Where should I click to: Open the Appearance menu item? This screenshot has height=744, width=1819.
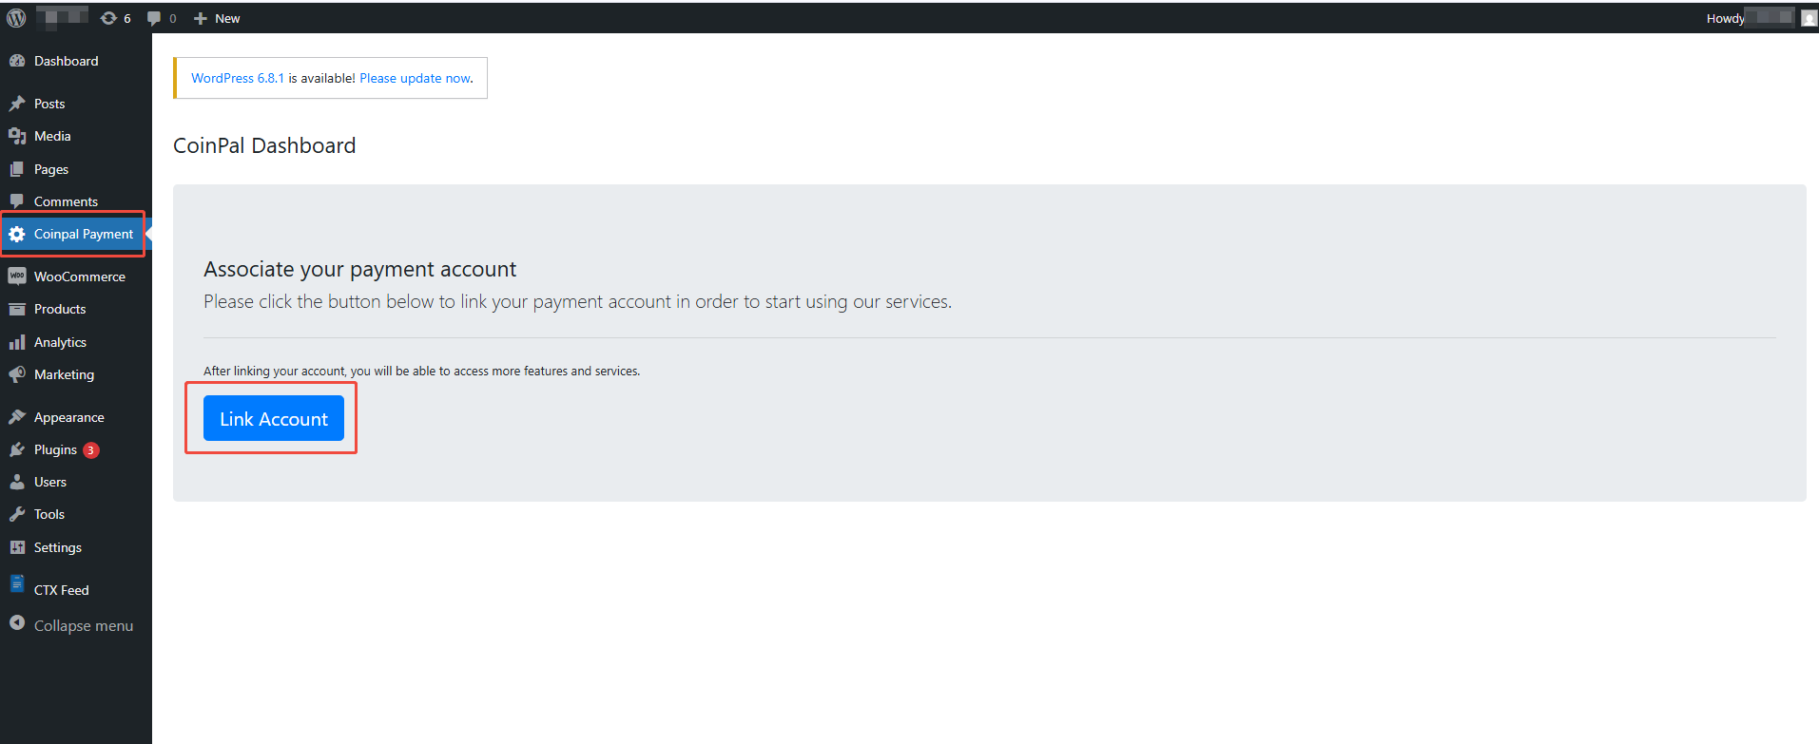(68, 417)
